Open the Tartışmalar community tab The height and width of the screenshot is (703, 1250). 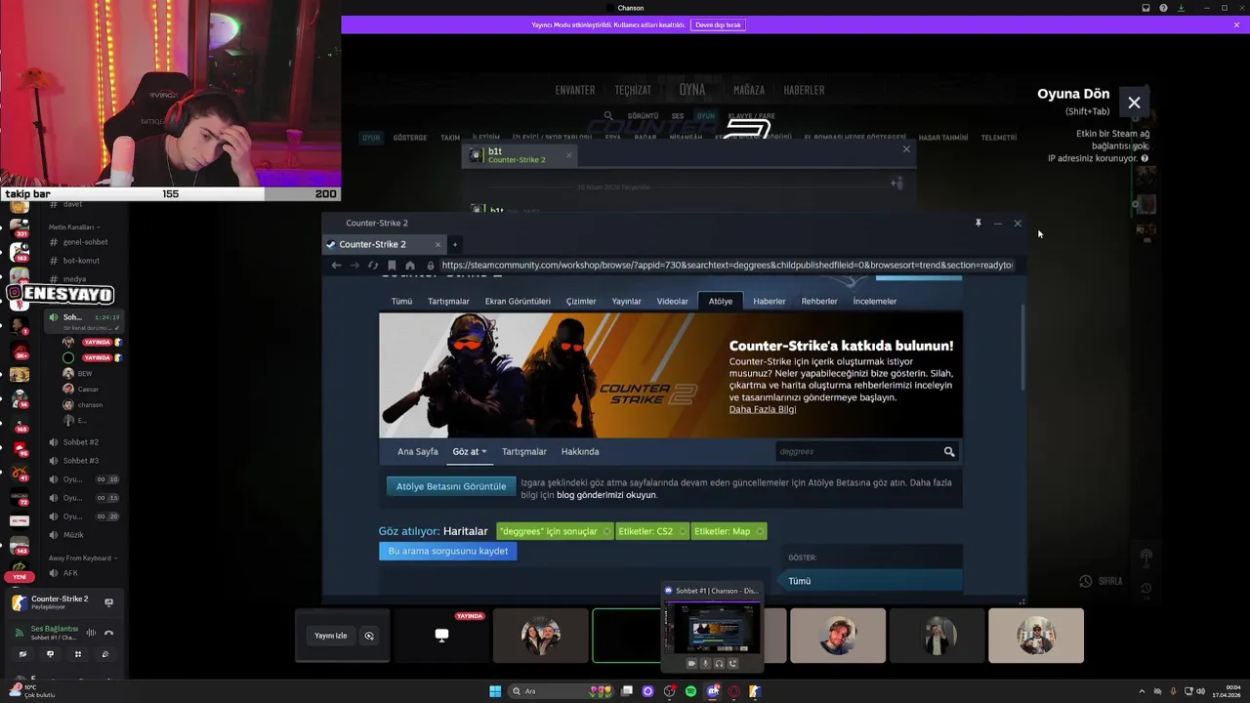pos(448,301)
